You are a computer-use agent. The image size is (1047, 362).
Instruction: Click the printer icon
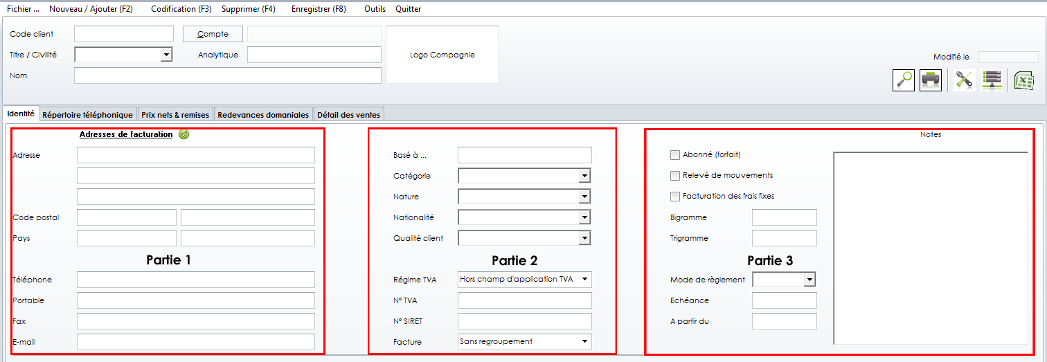coord(930,80)
